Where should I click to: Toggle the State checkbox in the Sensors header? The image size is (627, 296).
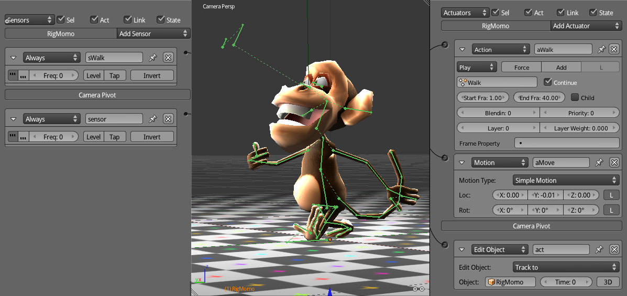coord(161,19)
